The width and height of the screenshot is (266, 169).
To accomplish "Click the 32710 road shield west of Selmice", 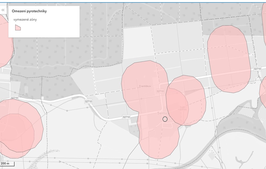I will pyautogui.click(x=126, y=117).
